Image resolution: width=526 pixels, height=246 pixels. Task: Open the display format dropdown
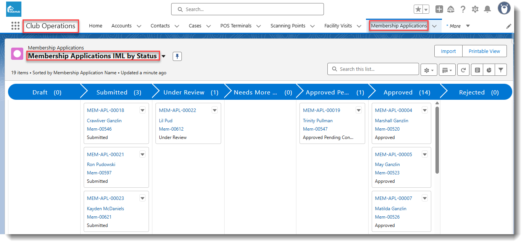point(447,70)
